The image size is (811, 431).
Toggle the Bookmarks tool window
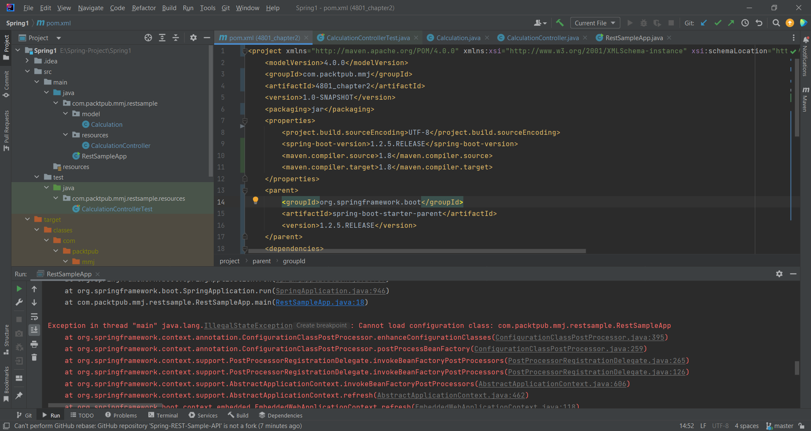click(x=6, y=384)
